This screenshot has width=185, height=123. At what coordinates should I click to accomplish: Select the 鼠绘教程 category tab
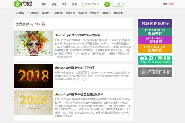click(x=82, y=13)
